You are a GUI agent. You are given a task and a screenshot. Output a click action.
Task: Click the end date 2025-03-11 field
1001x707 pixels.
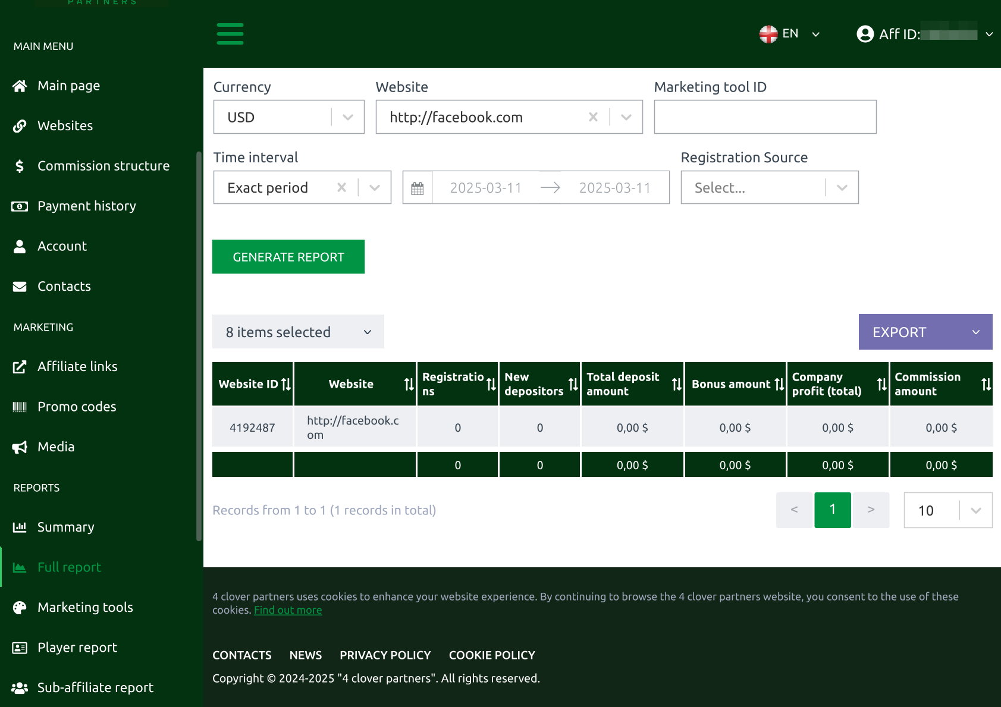(x=615, y=188)
